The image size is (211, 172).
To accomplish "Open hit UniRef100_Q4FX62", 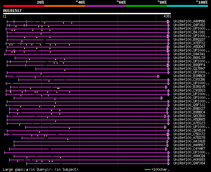I will [x=189, y=25].
